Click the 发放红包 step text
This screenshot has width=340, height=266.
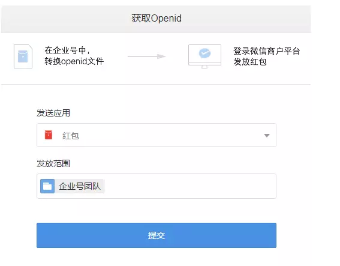click(x=250, y=62)
